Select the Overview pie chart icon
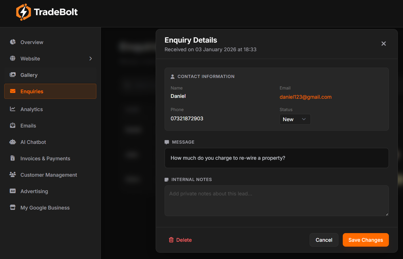The width and height of the screenshot is (403, 259). pyautogui.click(x=13, y=42)
